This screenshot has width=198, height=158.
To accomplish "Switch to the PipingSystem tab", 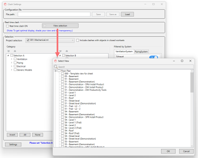I will tap(141, 52).
